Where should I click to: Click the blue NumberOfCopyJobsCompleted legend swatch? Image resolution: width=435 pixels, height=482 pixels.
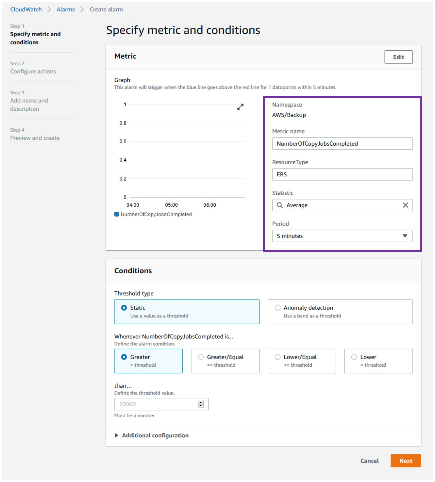(x=116, y=214)
